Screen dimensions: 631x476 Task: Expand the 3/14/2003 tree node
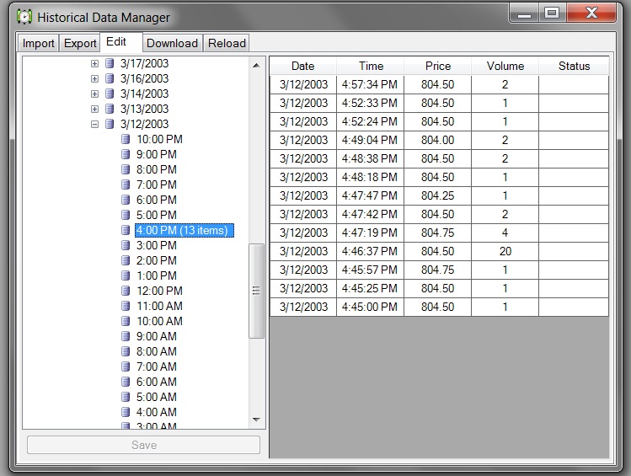click(94, 94)
